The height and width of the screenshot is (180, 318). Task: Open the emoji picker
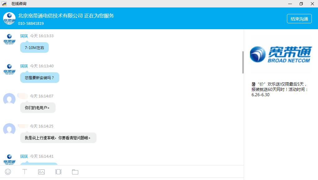(8, 172)
